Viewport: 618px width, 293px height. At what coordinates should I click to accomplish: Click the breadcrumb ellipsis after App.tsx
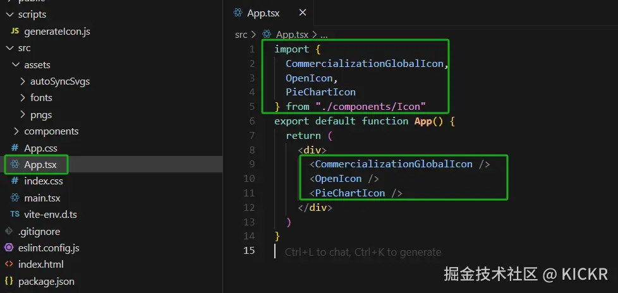324,35
